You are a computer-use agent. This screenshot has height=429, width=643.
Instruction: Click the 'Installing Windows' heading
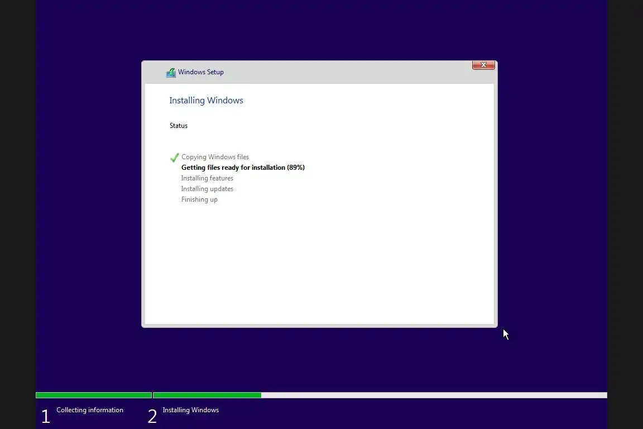pyautogui.click(x=207, y=100)
